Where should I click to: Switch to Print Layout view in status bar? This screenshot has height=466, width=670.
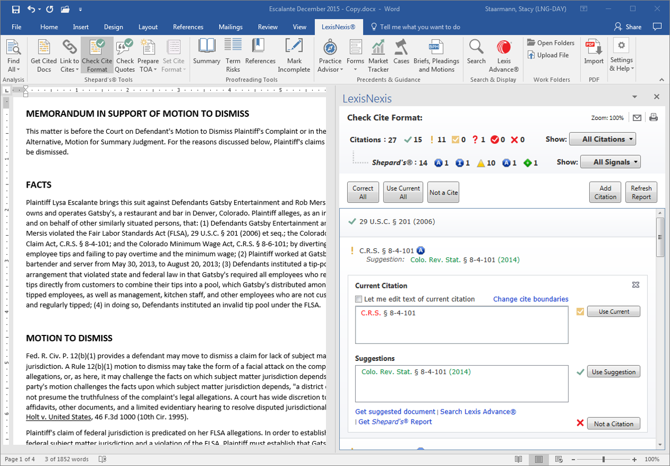point(538,459)
